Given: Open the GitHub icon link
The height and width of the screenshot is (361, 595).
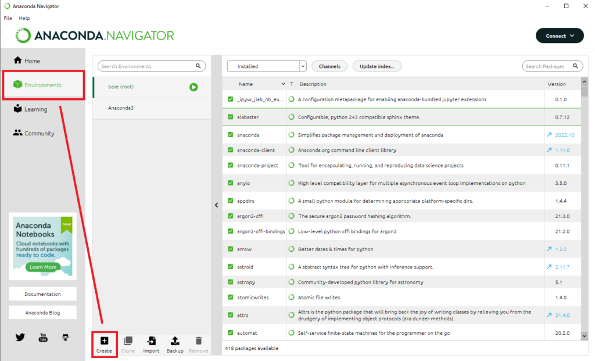Looking at the screenshot, I should (65, 337).
